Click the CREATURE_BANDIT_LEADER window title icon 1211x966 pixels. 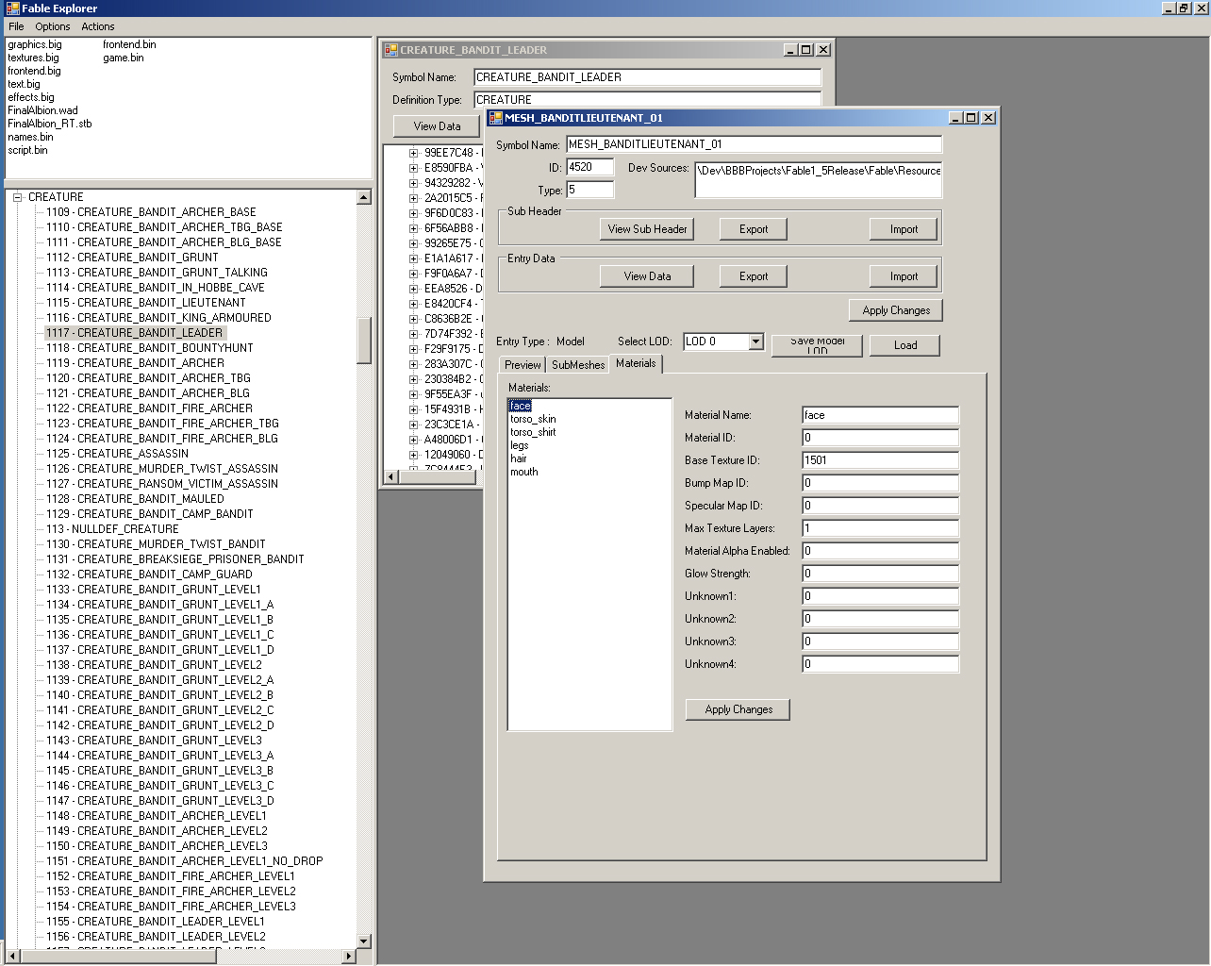click(390, 50)
